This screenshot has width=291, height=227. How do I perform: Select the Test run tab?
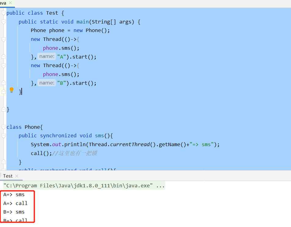click(8, 176)
